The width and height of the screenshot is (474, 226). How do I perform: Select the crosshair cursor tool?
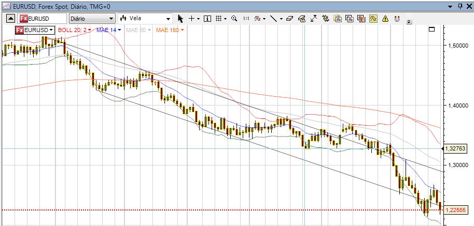(x=191, y=19)
